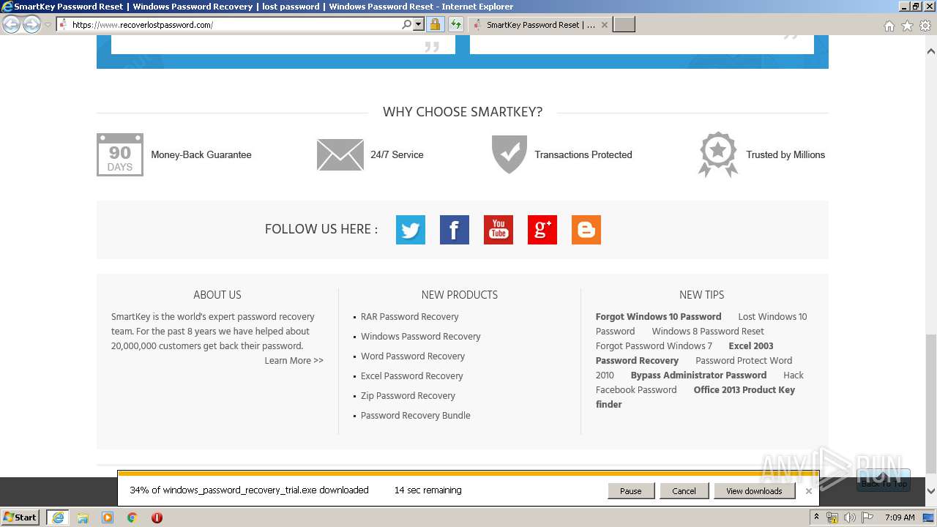Click the address bar search magnifier
Viewport: 937px width, 527px height.
click(x=407, y=25)
